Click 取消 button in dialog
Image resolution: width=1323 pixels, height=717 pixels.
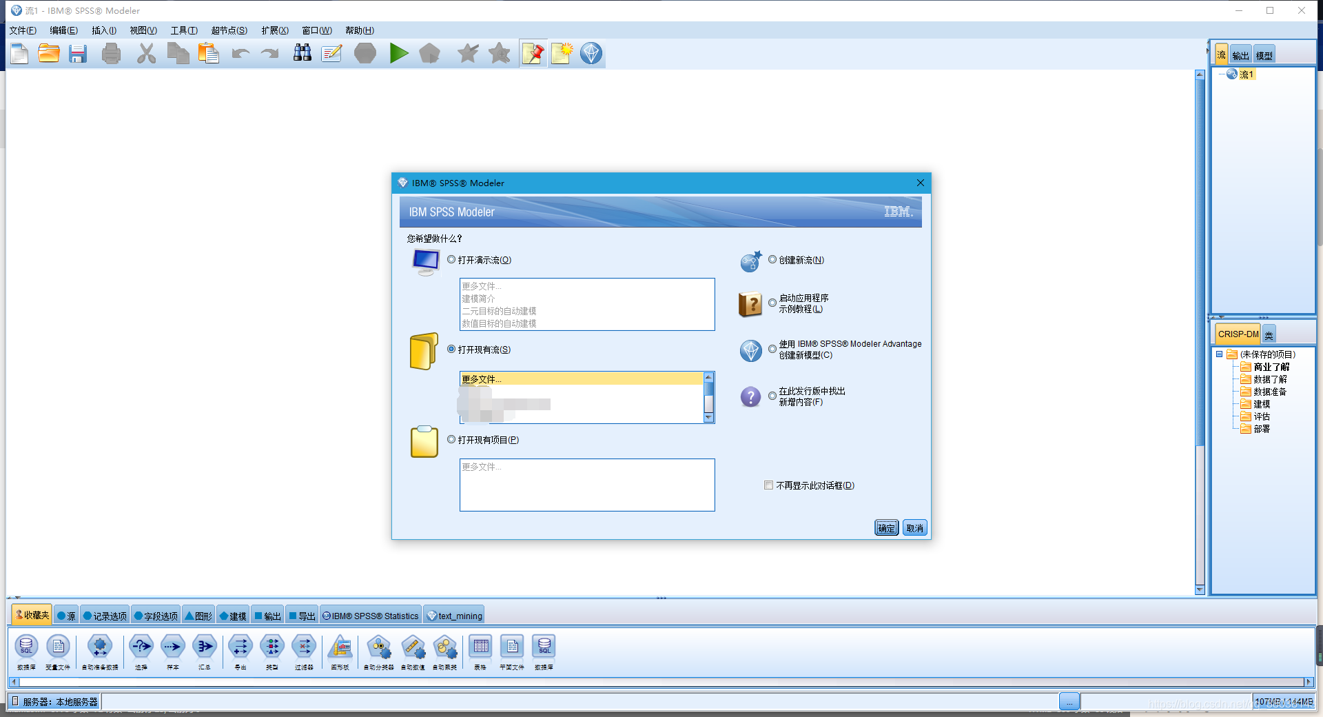point(915,528)
